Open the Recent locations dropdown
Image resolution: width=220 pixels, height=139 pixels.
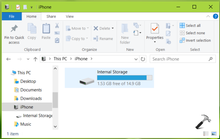coord(28,59)
